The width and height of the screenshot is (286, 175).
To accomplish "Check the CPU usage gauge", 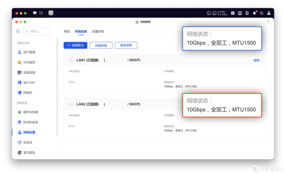I will click(209, 13).
